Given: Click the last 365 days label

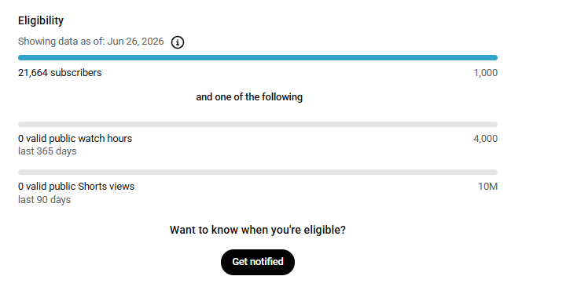Looking at the screenshot, I should (x=47, y=151).
